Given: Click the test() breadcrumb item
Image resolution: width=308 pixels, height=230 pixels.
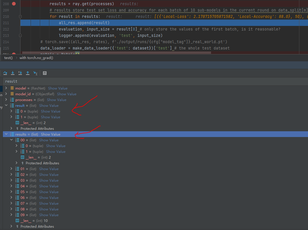Looking at the screenshot, I should (x=8, y=58).
